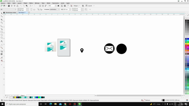
Task: Switch to the Tela de boas-vindas tab
Action: coord(11,12)
